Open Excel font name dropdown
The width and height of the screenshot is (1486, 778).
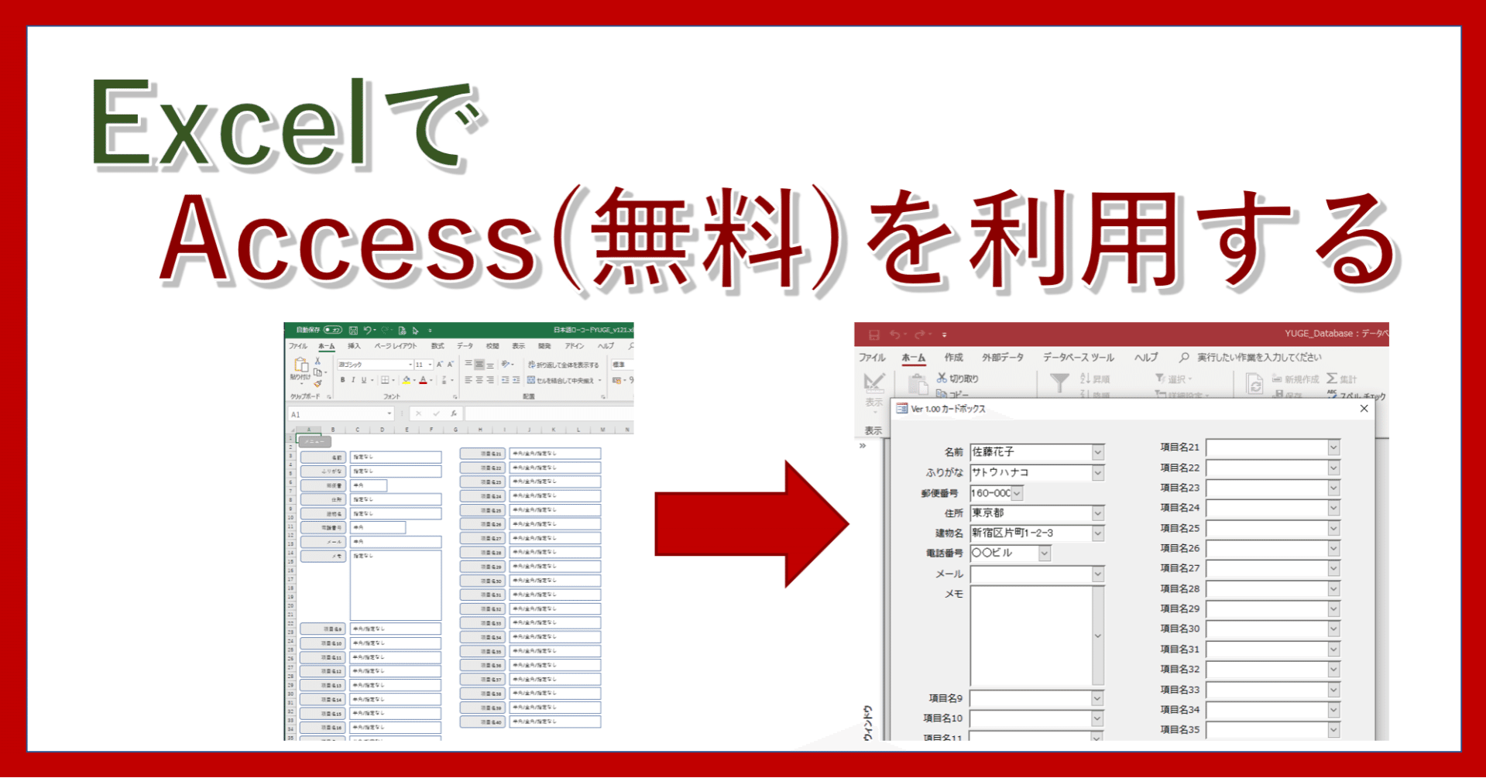coord(410,365)
